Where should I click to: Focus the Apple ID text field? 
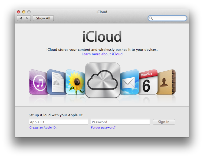point(58,122)
